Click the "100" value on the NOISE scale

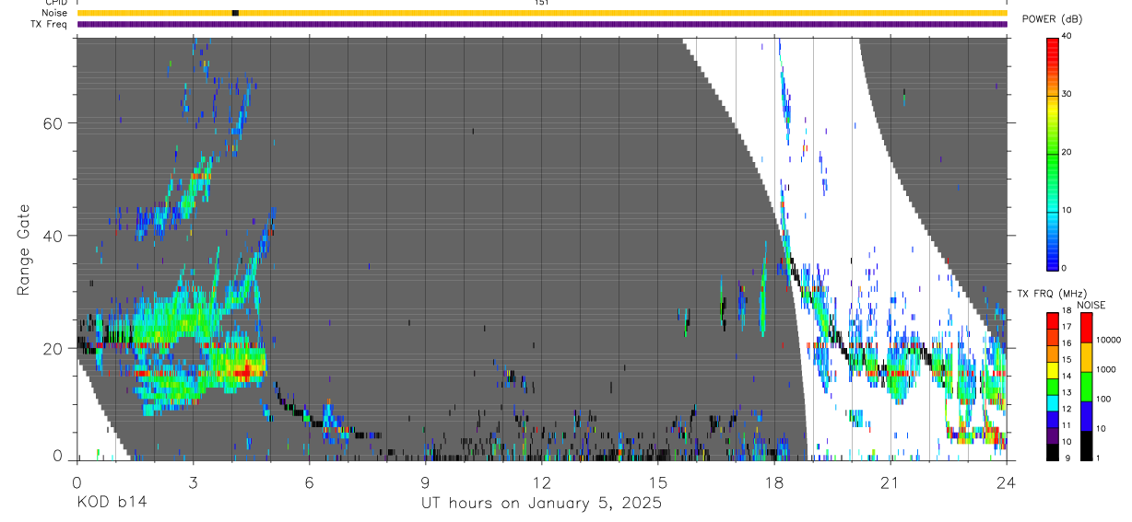point(1105,400)
